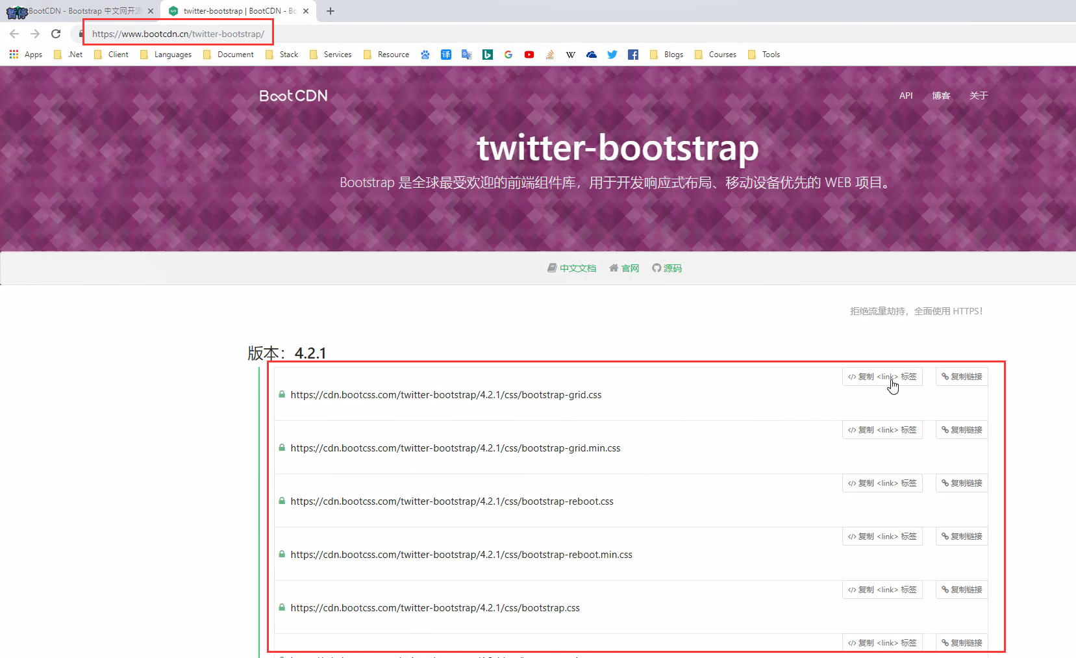Open the Baidu paw bookmark icon
This screenshot has width=1076, height=658.
click(x=425, y=55)
